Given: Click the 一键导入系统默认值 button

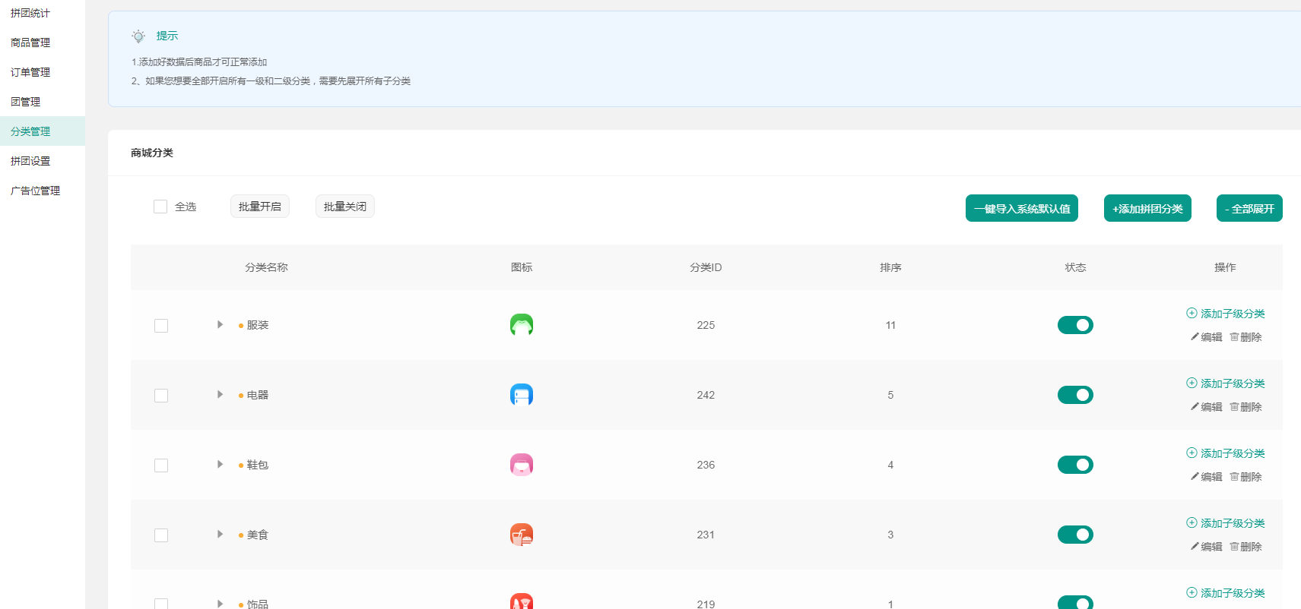Looking at the screenshot, I should pyautogui.click(x=1021, y=209).
